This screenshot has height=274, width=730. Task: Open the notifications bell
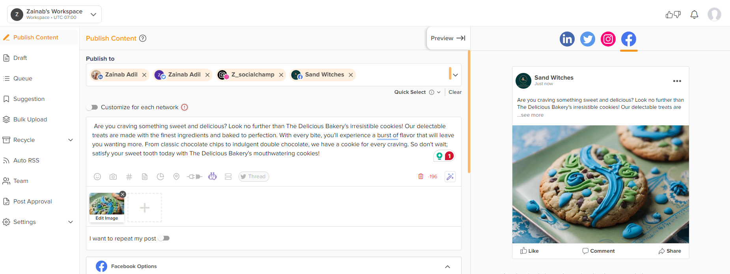694,15
